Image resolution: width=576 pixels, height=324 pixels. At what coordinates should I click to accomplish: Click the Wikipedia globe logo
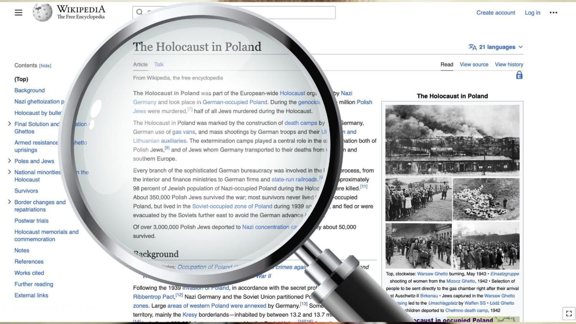click(x=42, y=12)
